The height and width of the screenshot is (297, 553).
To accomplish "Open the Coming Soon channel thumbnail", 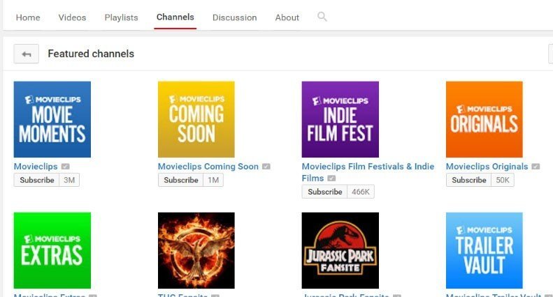I will (196, 119).
